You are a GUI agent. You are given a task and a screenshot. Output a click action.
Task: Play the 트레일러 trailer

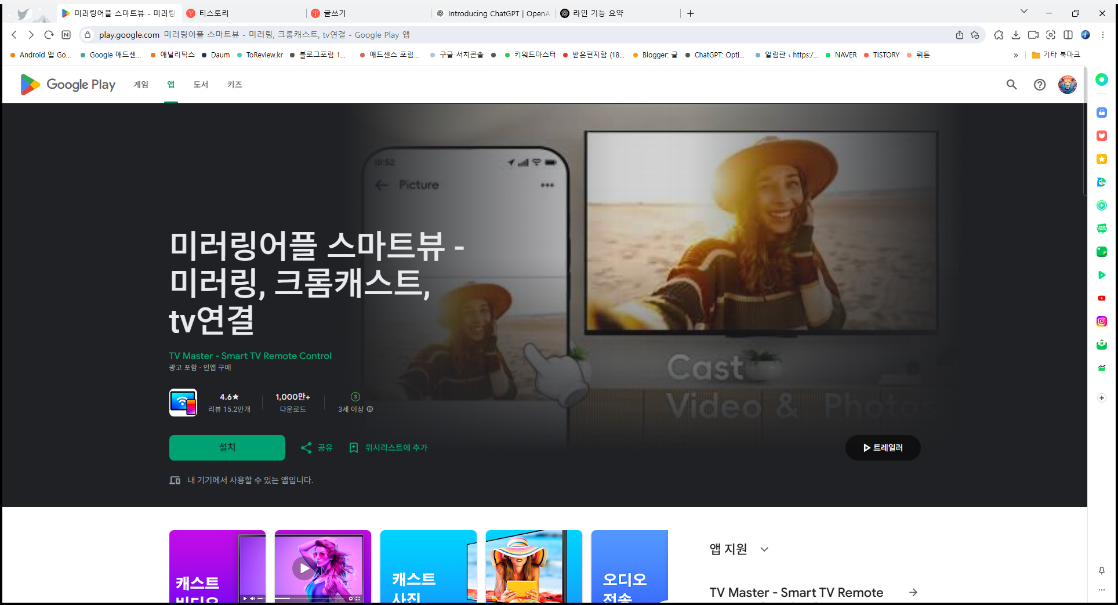883,447
